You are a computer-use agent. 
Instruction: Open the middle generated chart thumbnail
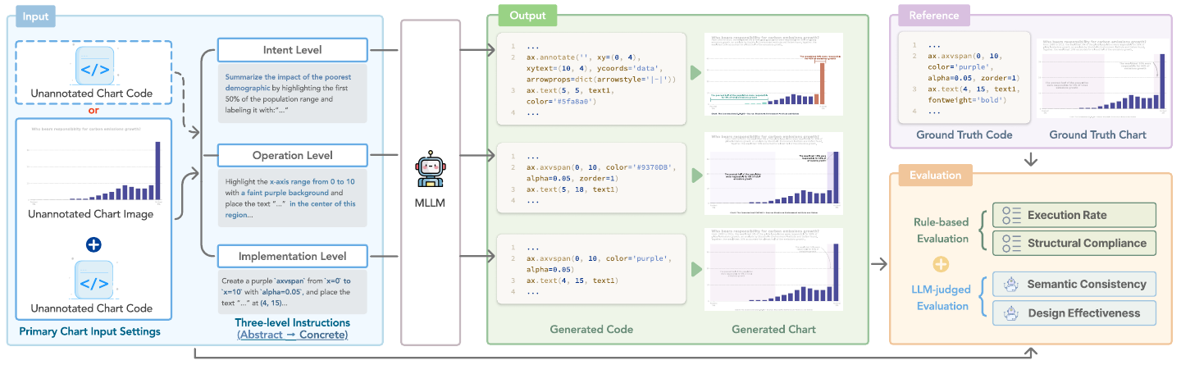pyautogui.click(x=775, y=174)
